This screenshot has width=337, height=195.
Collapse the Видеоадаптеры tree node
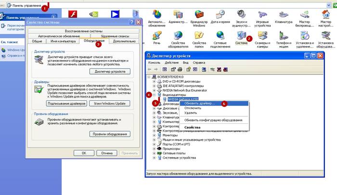coord(154,95)
